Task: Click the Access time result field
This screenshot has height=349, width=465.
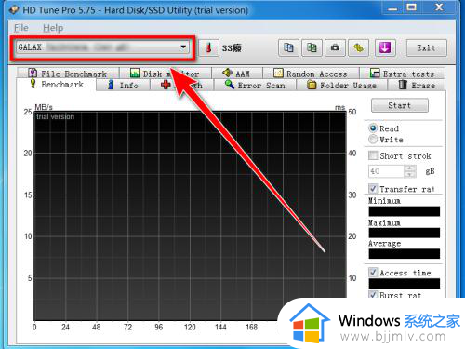Action: [405, 283]
